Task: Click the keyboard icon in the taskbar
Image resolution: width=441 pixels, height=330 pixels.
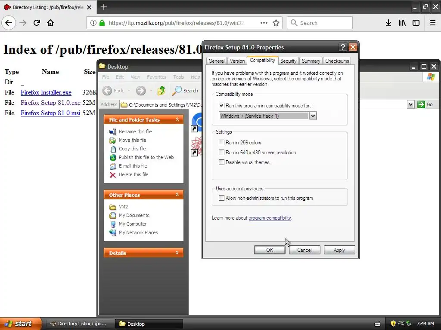Action: tap(377, 324)
